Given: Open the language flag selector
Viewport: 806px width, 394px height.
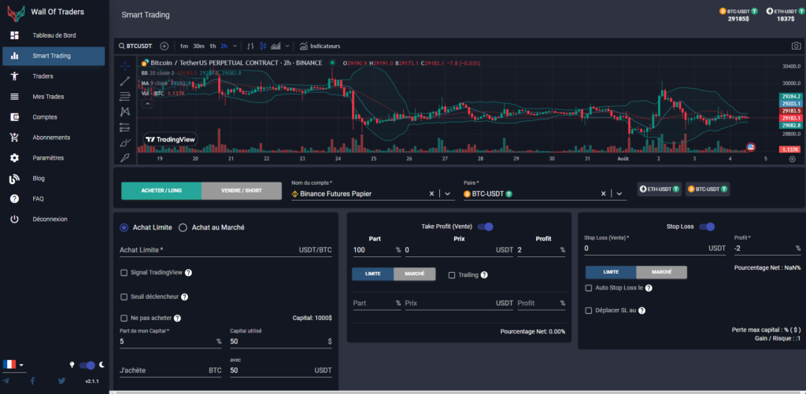Looking at the screenshot, I should point(13,365).
